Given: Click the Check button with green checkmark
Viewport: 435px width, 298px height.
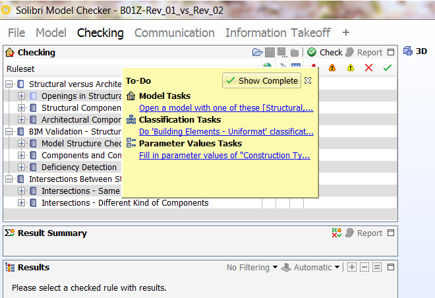Looking at the screenshot, I should pos(324,52).
